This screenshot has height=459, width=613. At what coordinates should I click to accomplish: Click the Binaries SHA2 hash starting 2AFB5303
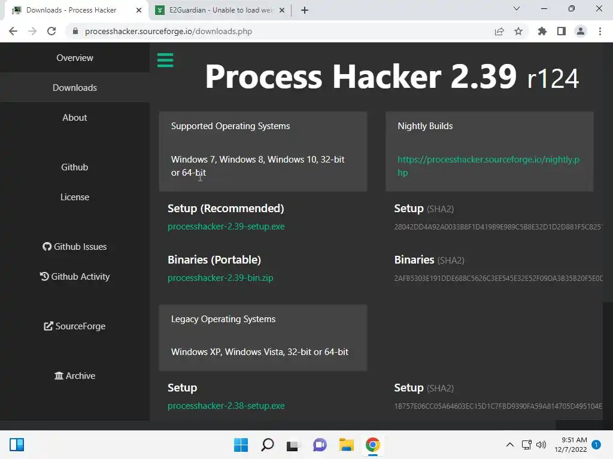tap(498, 279)
